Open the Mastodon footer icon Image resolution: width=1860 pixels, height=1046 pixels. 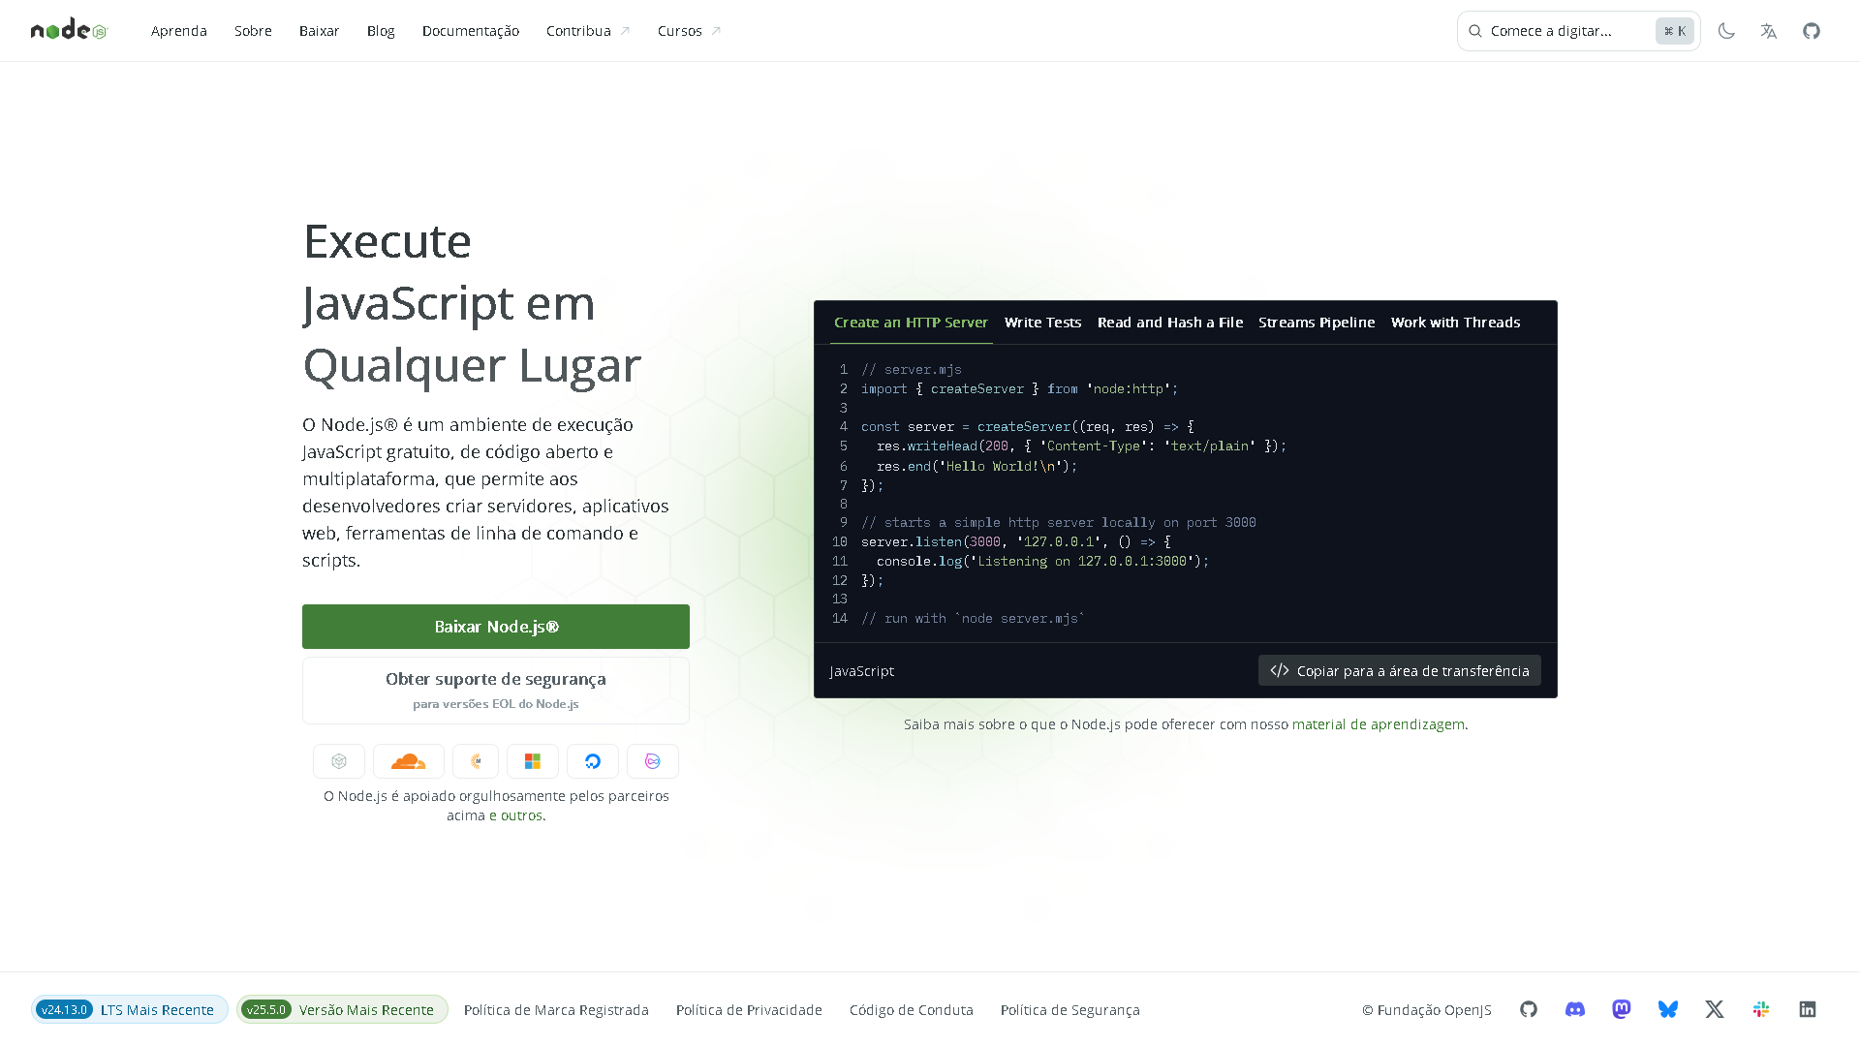pyautogui.click(x=1622, y=1009)
